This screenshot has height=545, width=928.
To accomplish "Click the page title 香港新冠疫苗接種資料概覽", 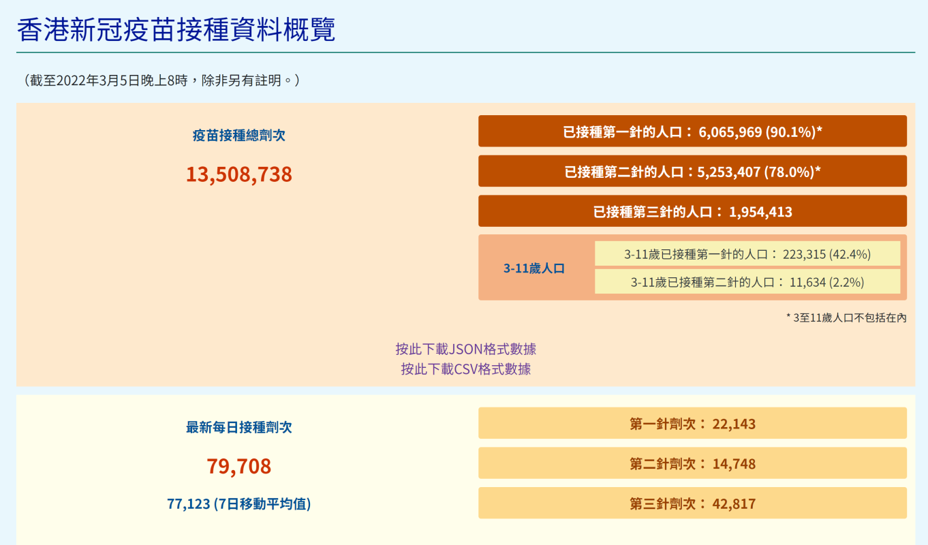I will click(176, 30).
